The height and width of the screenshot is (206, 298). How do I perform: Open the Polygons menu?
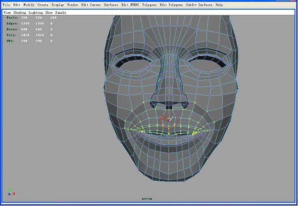[x=149, y=5]
